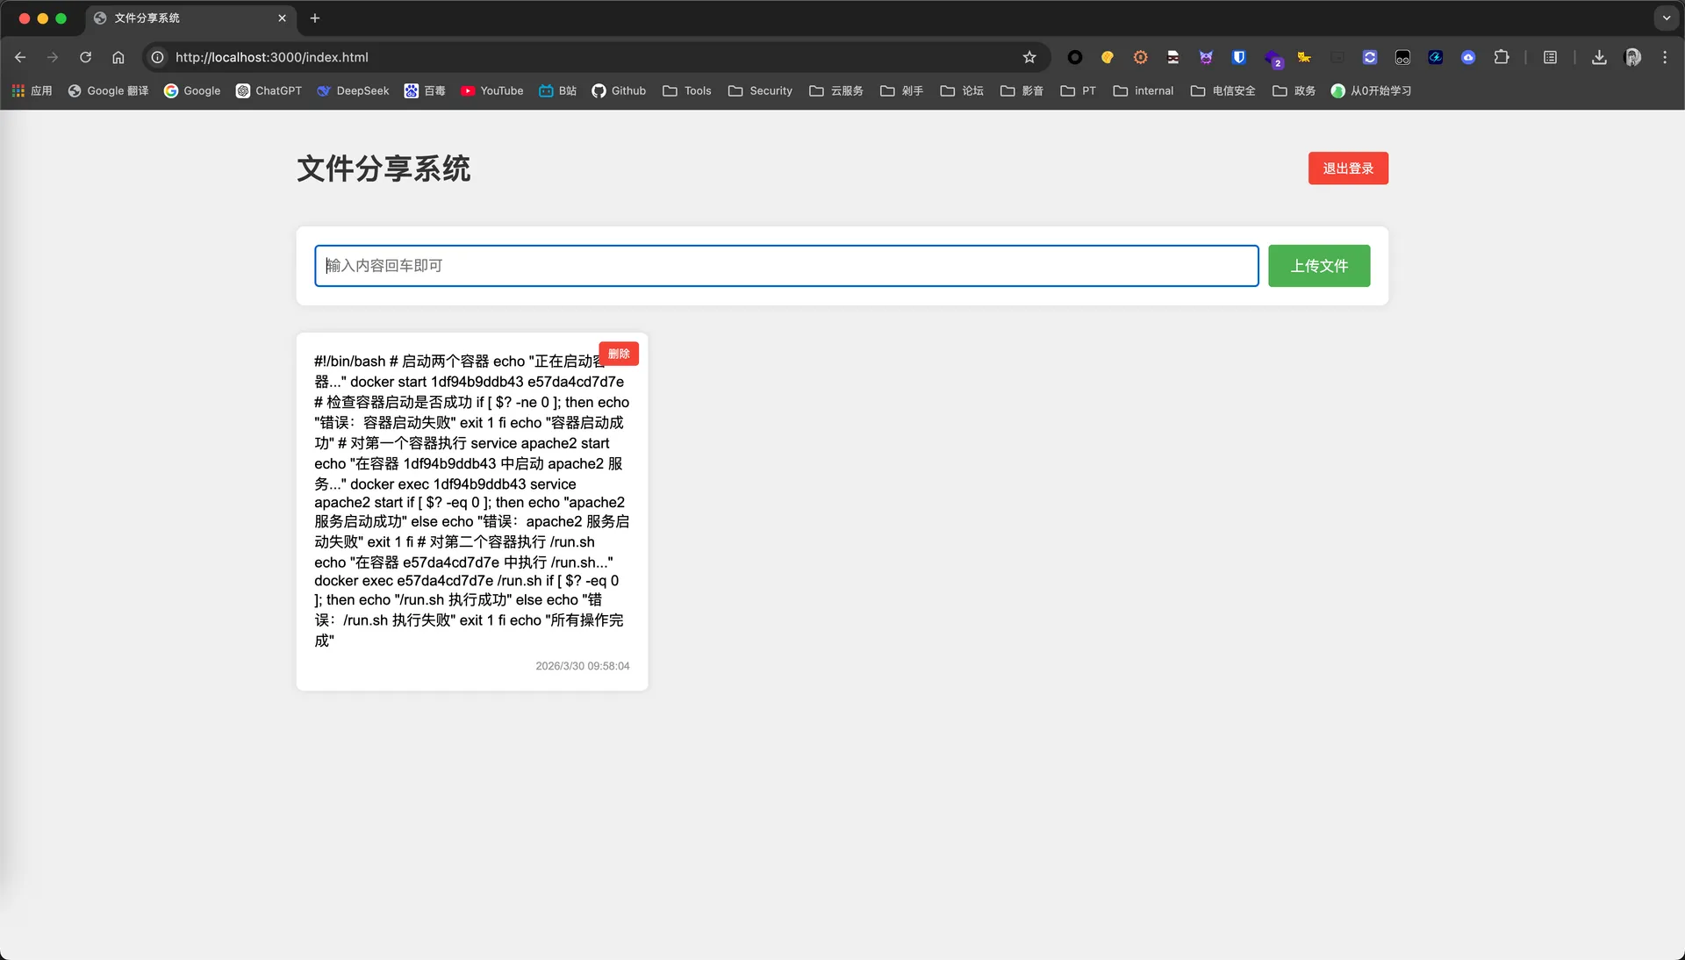The height and width of the screenshot is (960, 1685).
Task: Click the address bar URL
Action: click(272, 57)
